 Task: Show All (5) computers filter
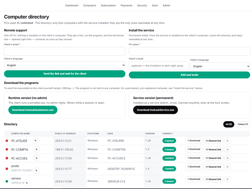(229, 124)
